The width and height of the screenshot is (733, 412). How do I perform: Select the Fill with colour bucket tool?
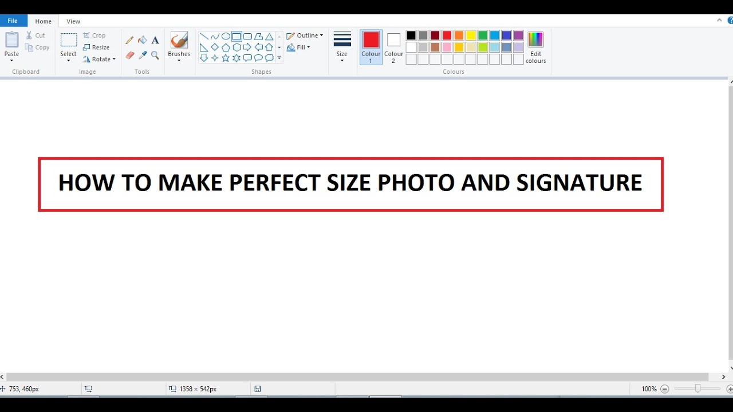click(x=142, y=41)
